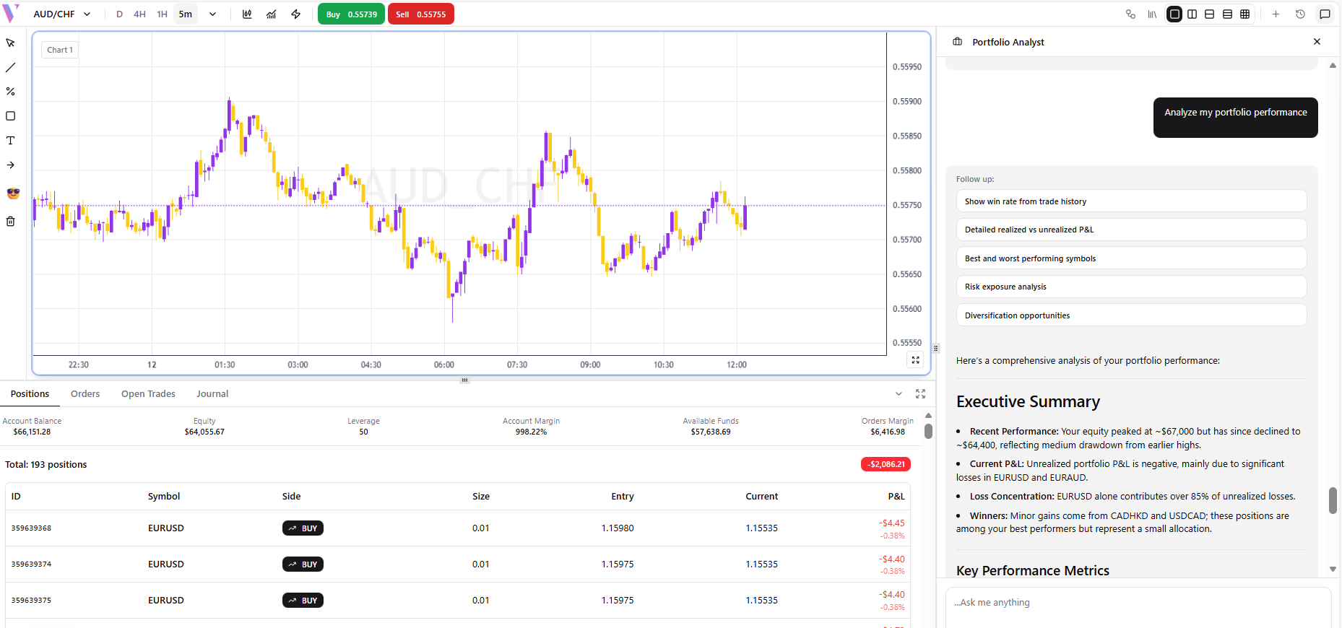Open the candlestick chart type icon
The image size is (1342, 628).
click(247, 14)
